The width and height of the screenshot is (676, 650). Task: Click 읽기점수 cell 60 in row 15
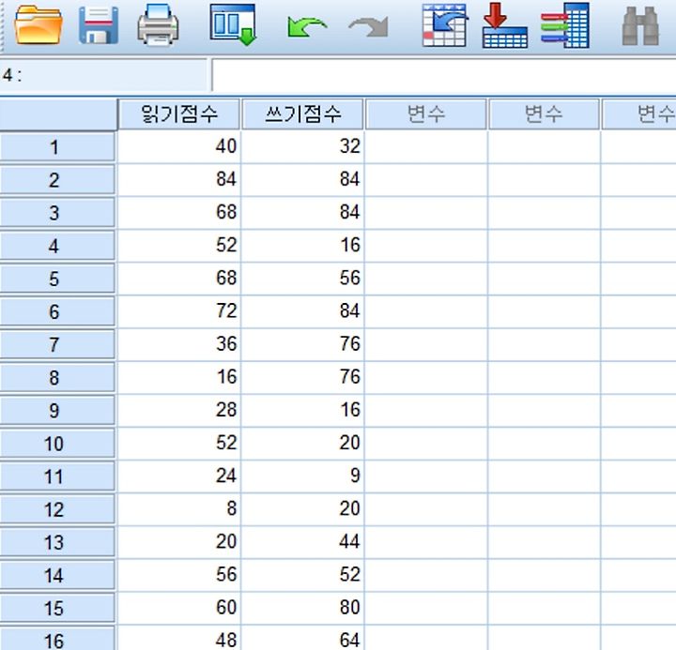pyautogui.click(x=179, y=608)
